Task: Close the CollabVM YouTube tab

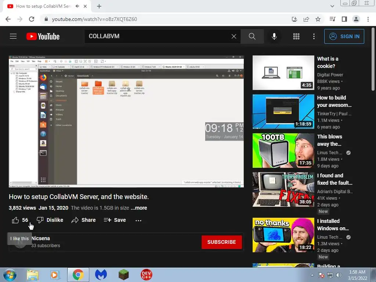Action: (x=85, y=6)
